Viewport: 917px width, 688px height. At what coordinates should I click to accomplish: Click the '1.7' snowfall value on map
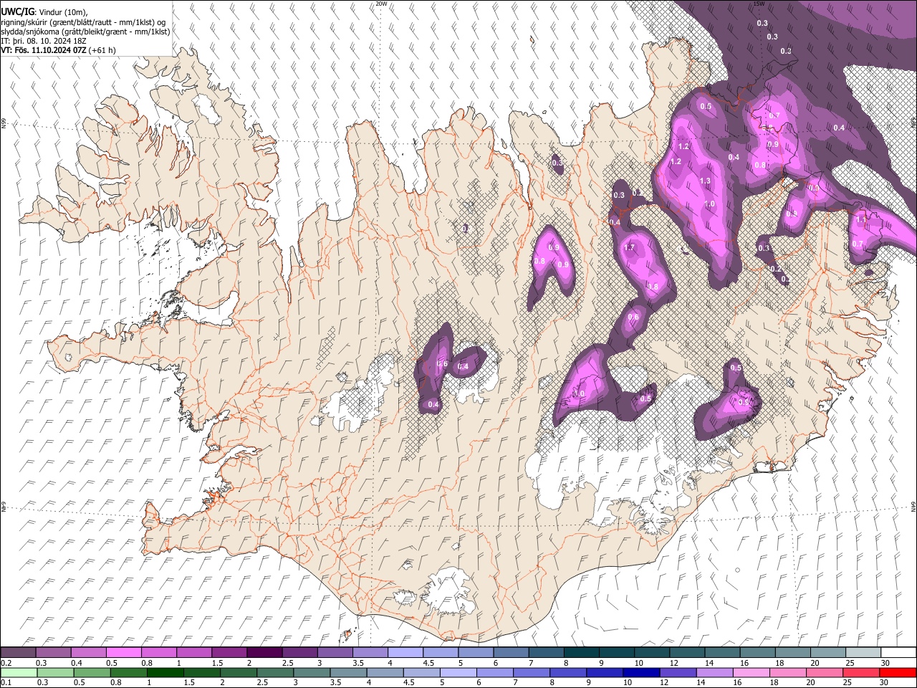pos(630,247)
